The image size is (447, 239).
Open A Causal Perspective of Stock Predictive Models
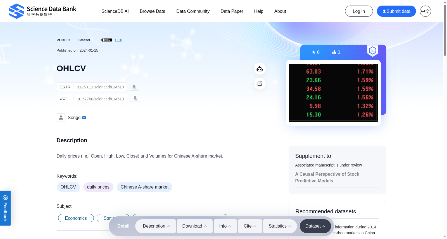[327, 177]
